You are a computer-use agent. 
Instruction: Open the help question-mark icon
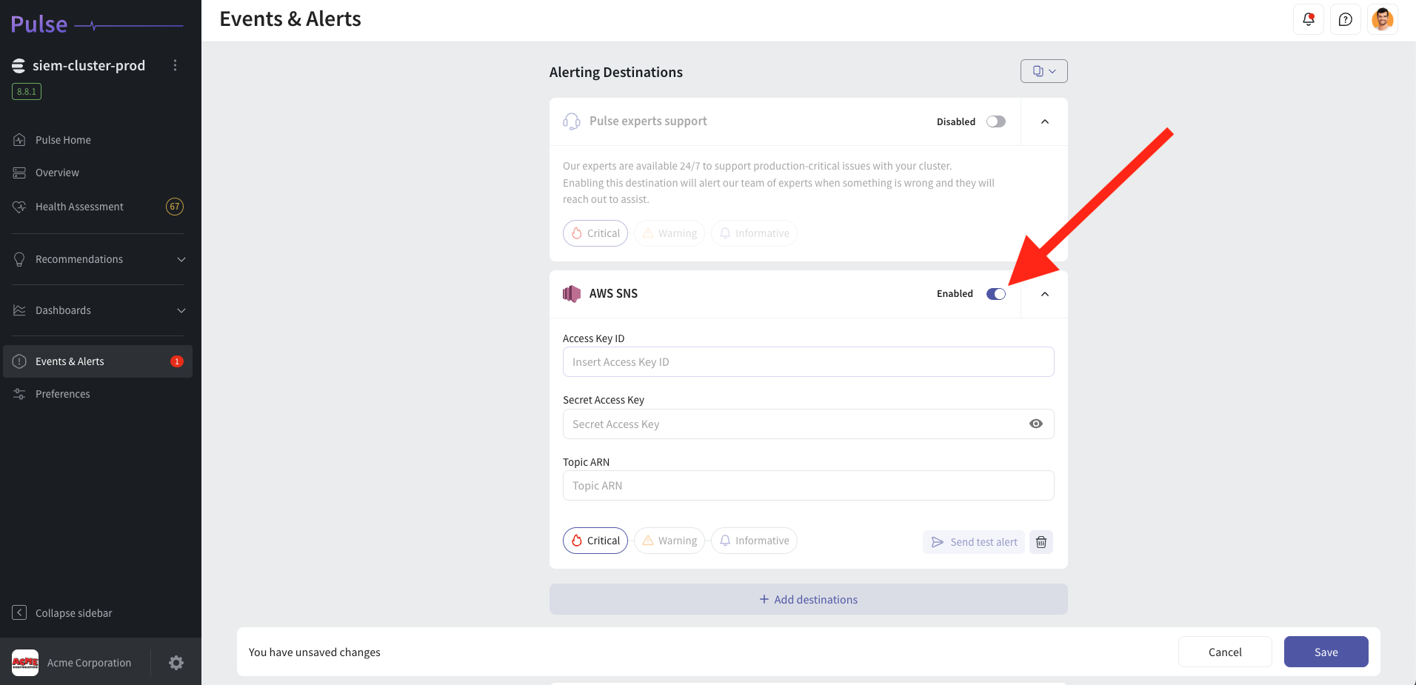click(x=1346, y=19)
